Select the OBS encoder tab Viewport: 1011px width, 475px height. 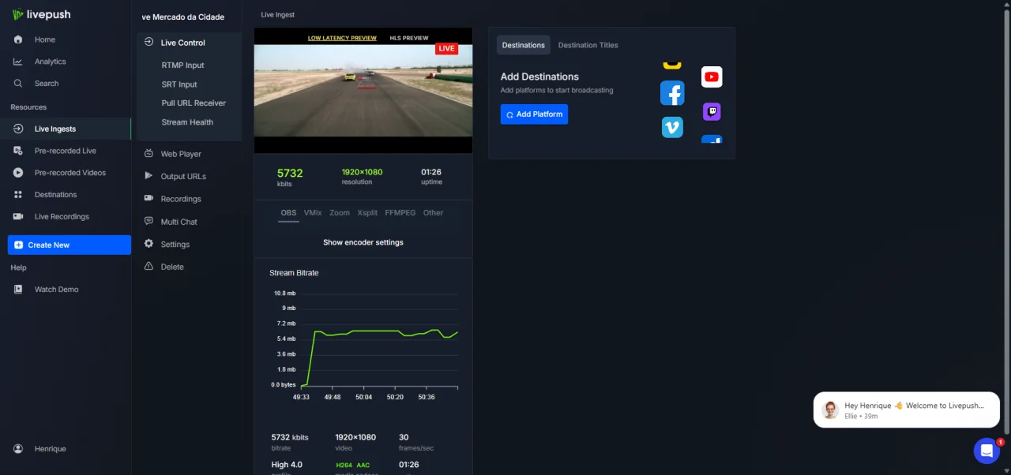[288, 213]
